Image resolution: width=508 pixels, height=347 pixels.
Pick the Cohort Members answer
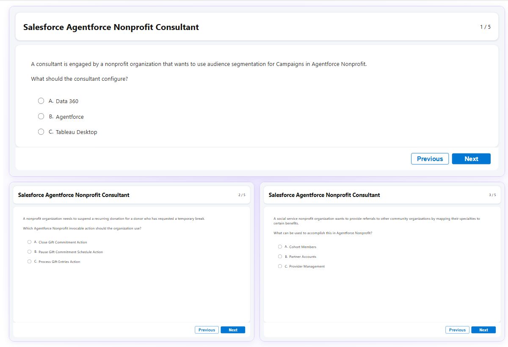coord(280,247)
